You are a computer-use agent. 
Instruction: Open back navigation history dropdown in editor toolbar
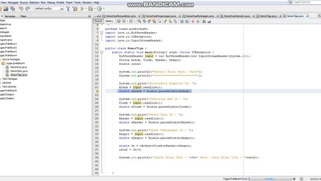click(127, 21)
